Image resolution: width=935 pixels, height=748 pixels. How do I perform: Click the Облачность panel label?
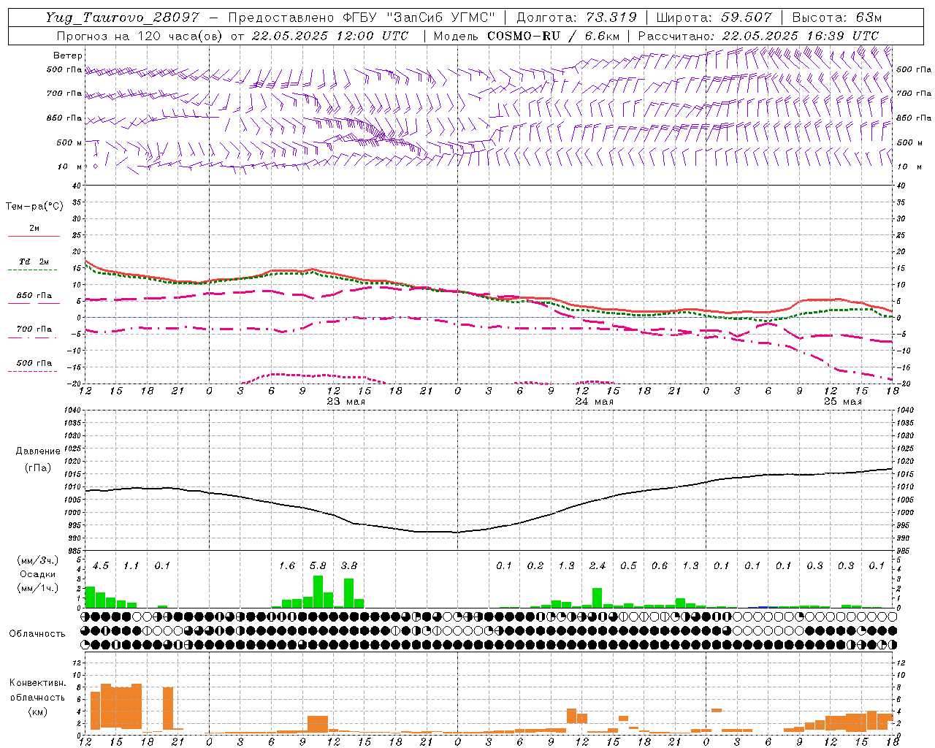pos(37,634)
